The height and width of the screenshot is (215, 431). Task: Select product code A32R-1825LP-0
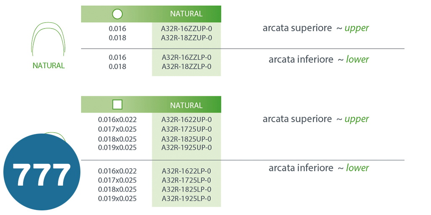(186, 189)
